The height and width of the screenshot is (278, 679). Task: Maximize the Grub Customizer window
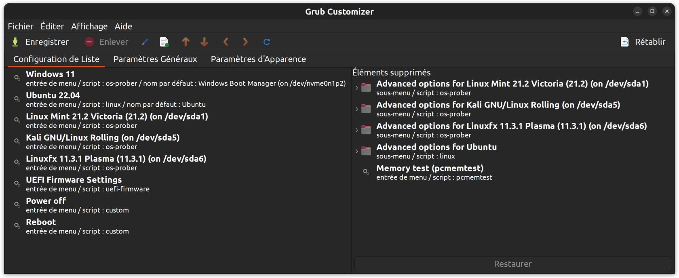pyautogui.click(x=652, y=11)
